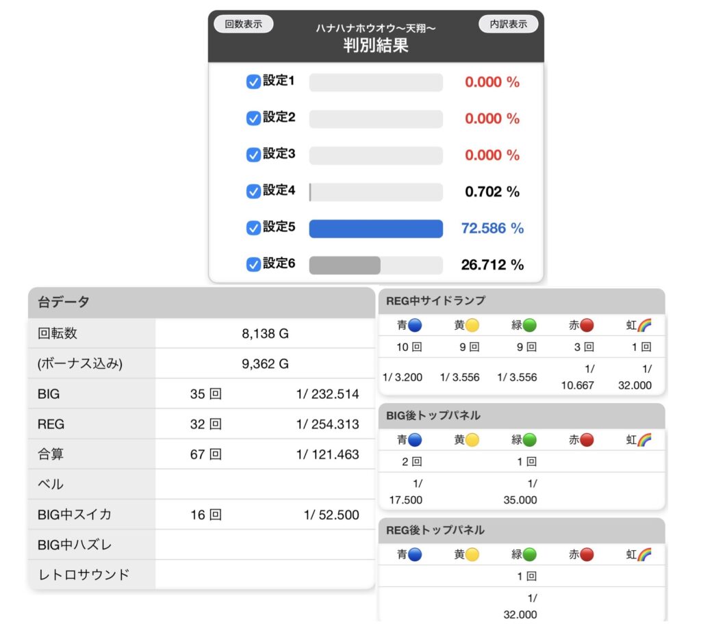This screenshot has height=637, width=701.
Task: Select the yellow icon in REG後トップパネル
Action: tap(472, 555)
